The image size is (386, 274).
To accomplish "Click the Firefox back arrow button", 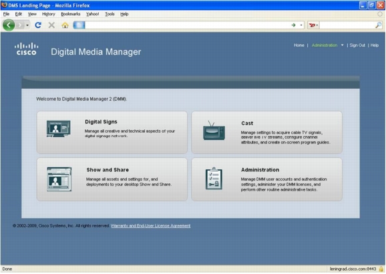I will pos(9,25).
